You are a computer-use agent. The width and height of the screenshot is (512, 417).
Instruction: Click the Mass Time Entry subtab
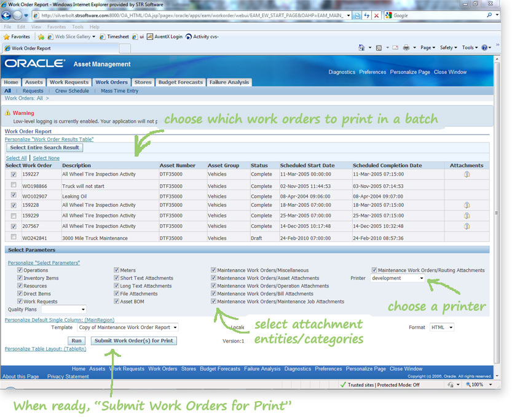119,91
